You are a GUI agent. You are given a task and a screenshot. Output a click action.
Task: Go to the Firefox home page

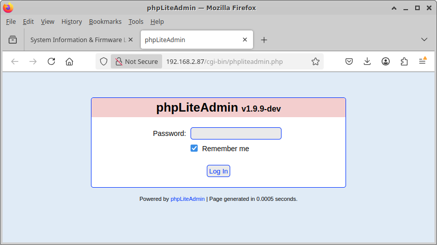pos(70,61)
